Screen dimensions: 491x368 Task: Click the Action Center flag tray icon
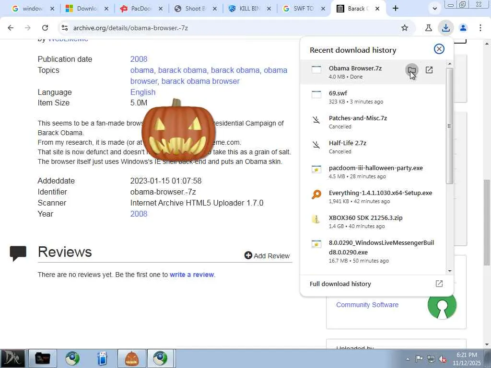tap(419, 359)
